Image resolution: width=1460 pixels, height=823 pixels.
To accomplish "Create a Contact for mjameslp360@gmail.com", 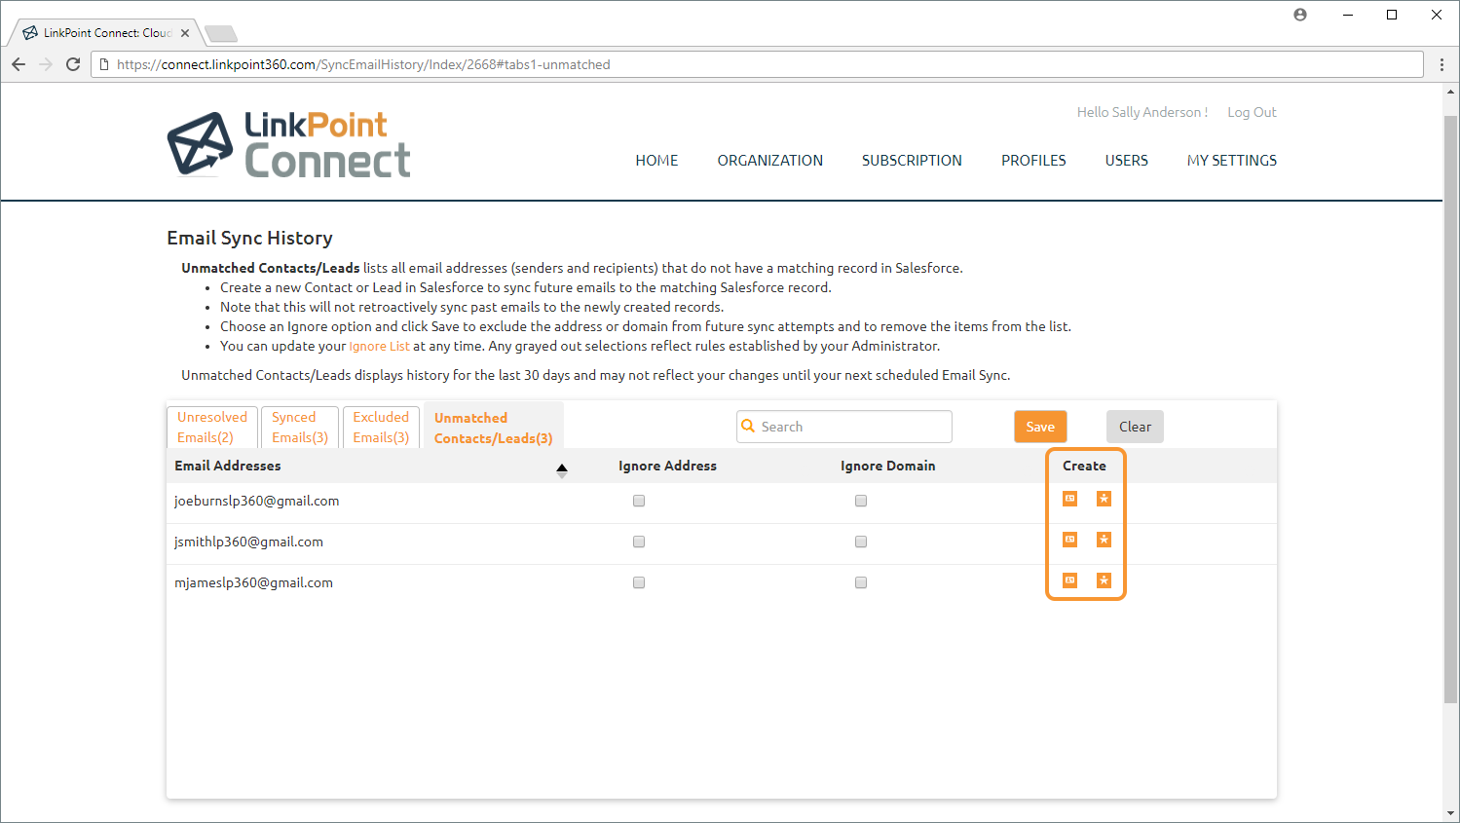I will [x=1069, y=580].
